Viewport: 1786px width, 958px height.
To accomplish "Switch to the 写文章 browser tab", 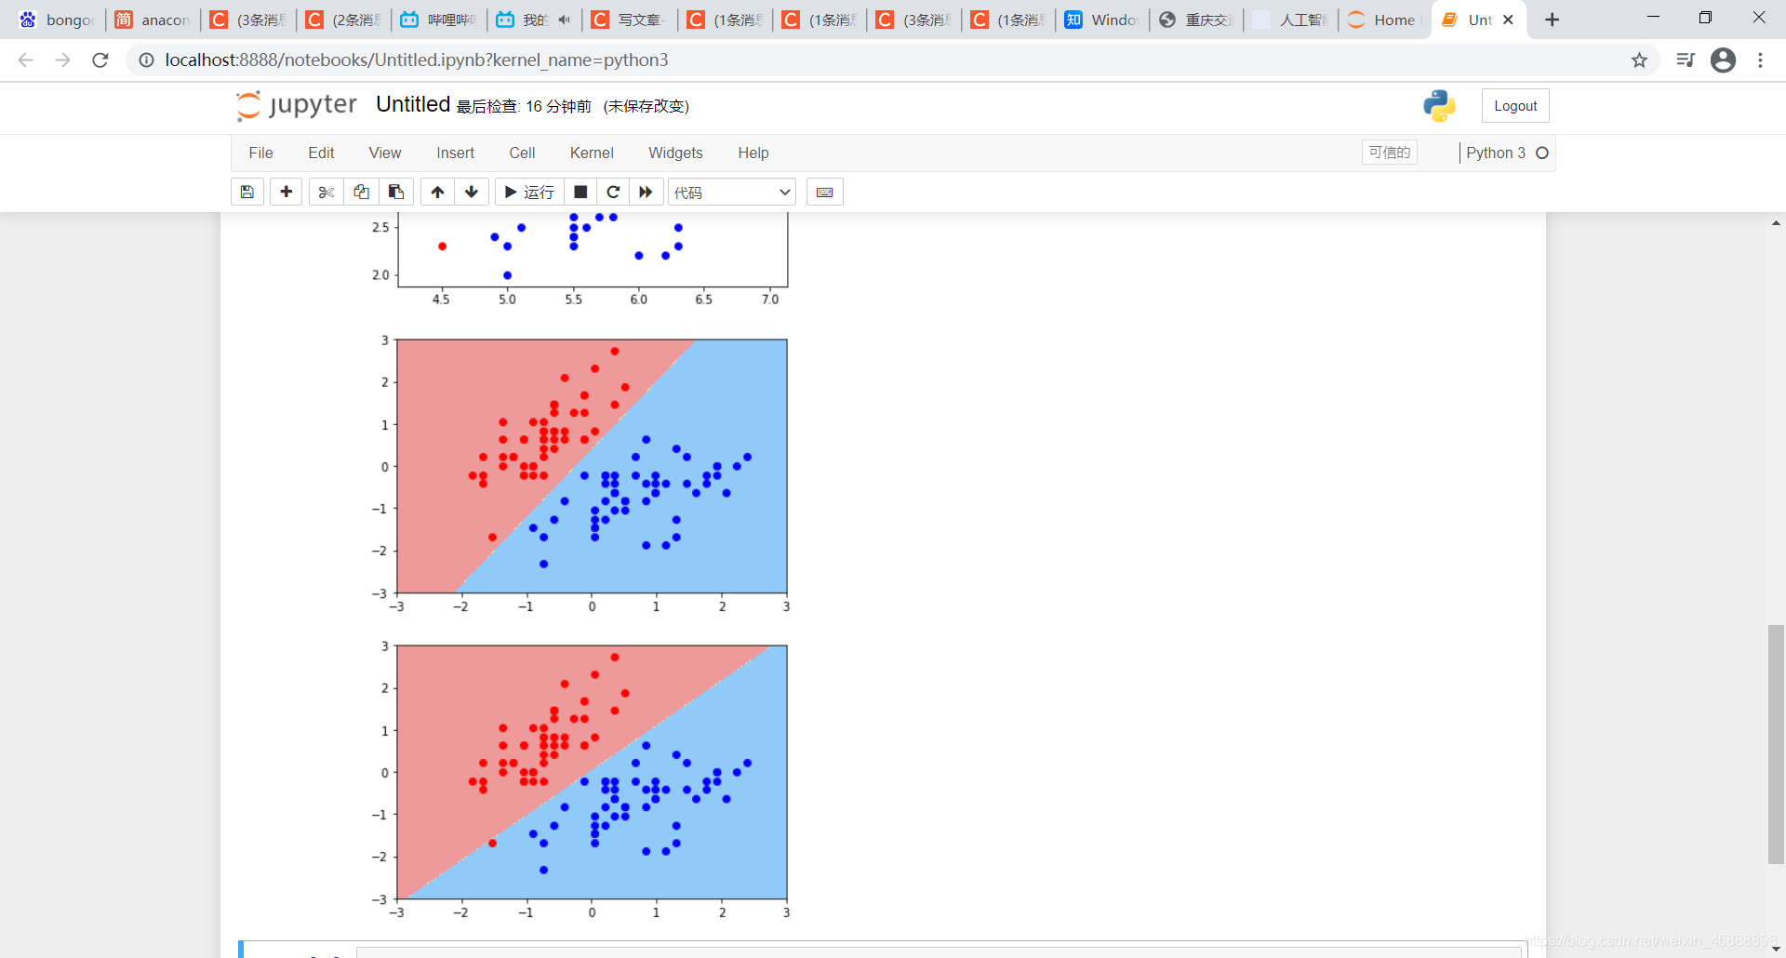I will click(x=630, y=20).
